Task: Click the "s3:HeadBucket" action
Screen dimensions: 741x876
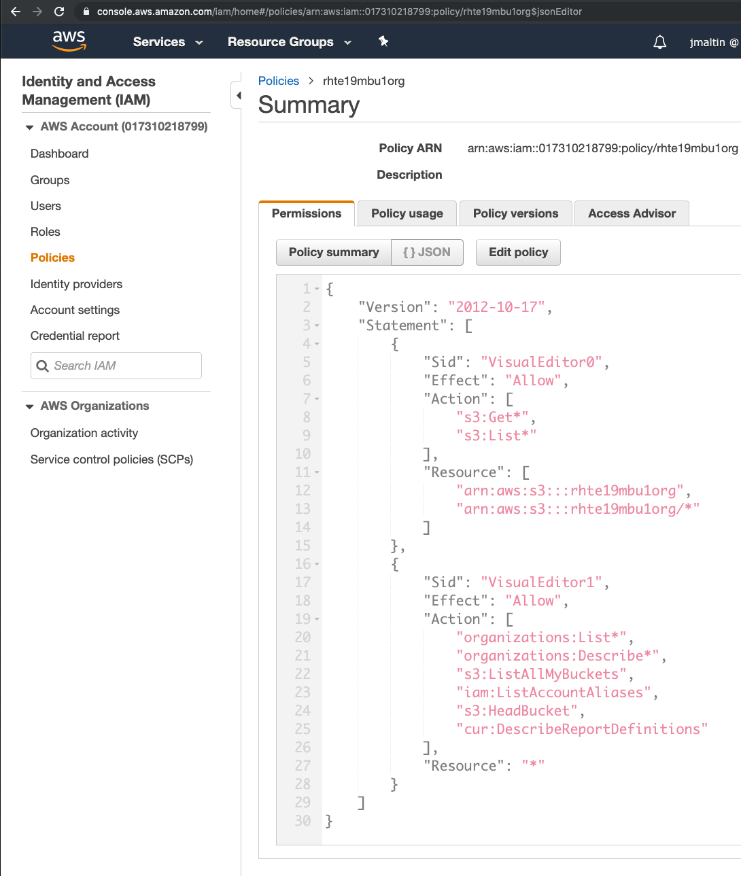Action: pyautogui.click(x=517, y=711)
